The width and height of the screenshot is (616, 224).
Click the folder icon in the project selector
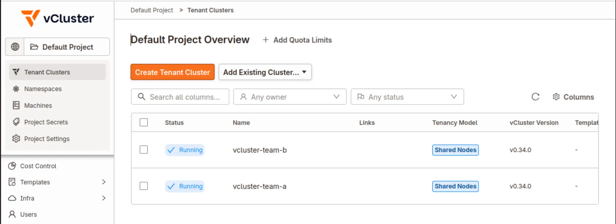(x=34, y=47)
